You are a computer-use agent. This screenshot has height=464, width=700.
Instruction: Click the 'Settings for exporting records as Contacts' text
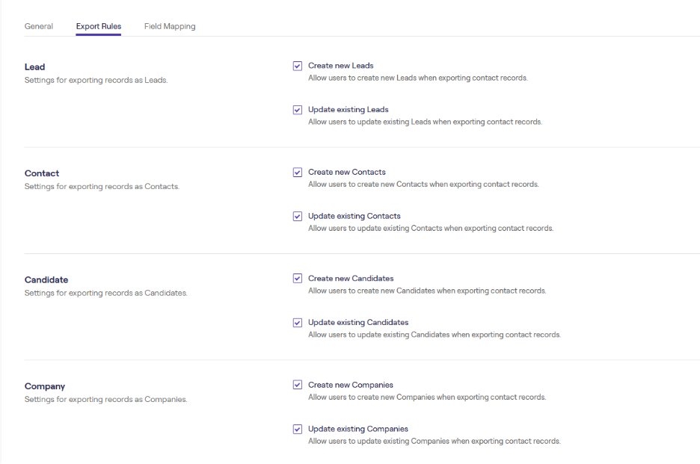pyautogui.click(x=102, y=187)
